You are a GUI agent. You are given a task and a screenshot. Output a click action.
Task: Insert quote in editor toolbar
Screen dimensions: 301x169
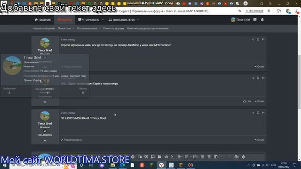[146, 157]
